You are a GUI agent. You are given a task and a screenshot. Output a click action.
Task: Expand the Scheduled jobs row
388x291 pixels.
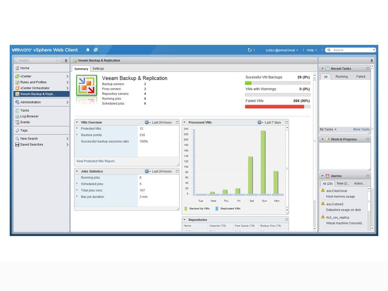(x=77, y=184)
